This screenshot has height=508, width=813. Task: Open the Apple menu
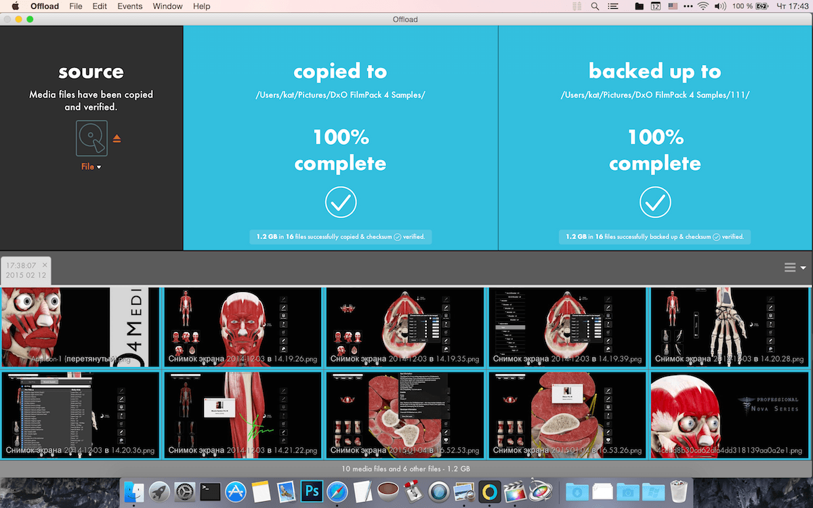coord(15,6)
